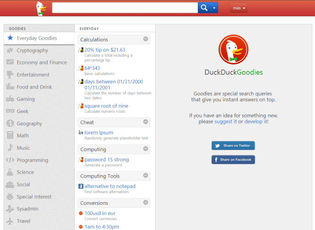Click the Music note icon
The height and width of the screenshot is (230, 315).
click(10, 147)
